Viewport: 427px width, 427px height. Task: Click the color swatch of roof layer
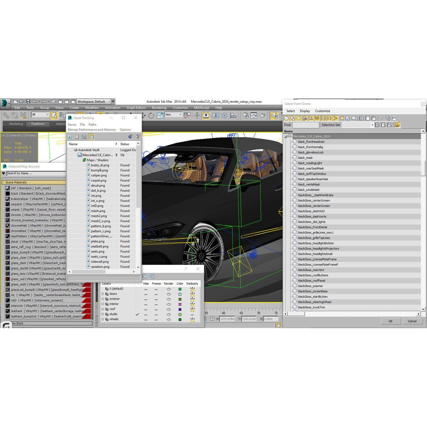pos(180,309)
